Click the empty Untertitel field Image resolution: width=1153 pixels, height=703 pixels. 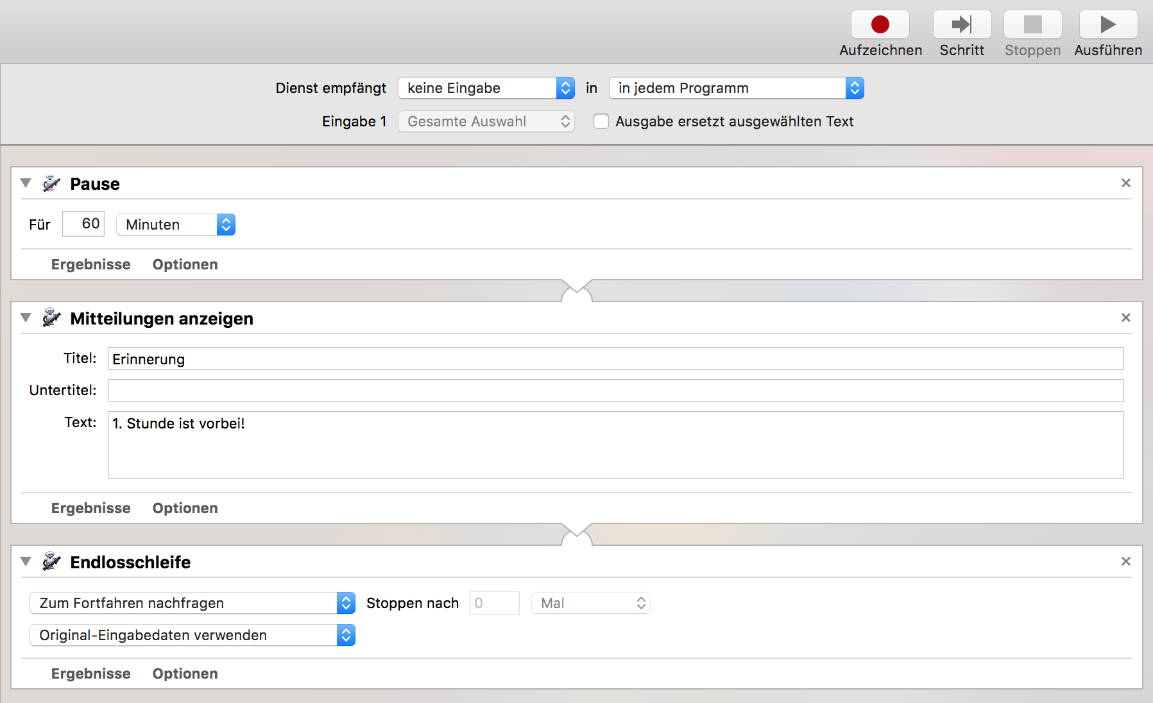pos(616,391)
